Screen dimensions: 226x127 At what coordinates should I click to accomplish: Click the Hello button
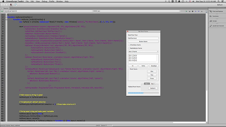[x=143, y=66]
